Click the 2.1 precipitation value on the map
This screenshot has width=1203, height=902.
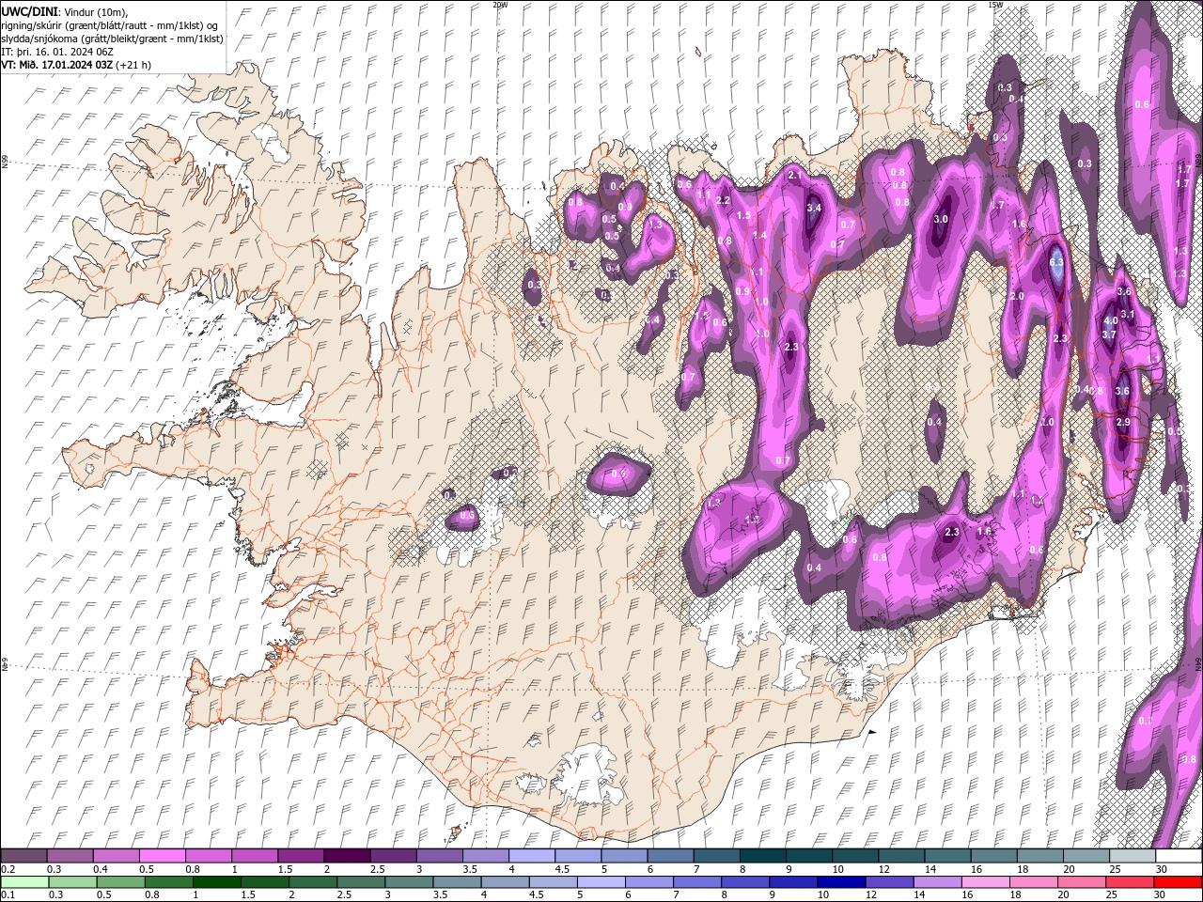tap(794, 175)
